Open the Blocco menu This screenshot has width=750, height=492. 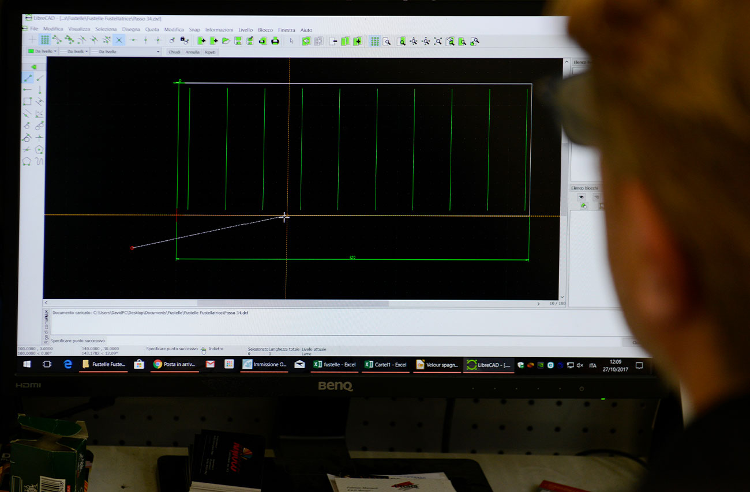tap(265, 30)
